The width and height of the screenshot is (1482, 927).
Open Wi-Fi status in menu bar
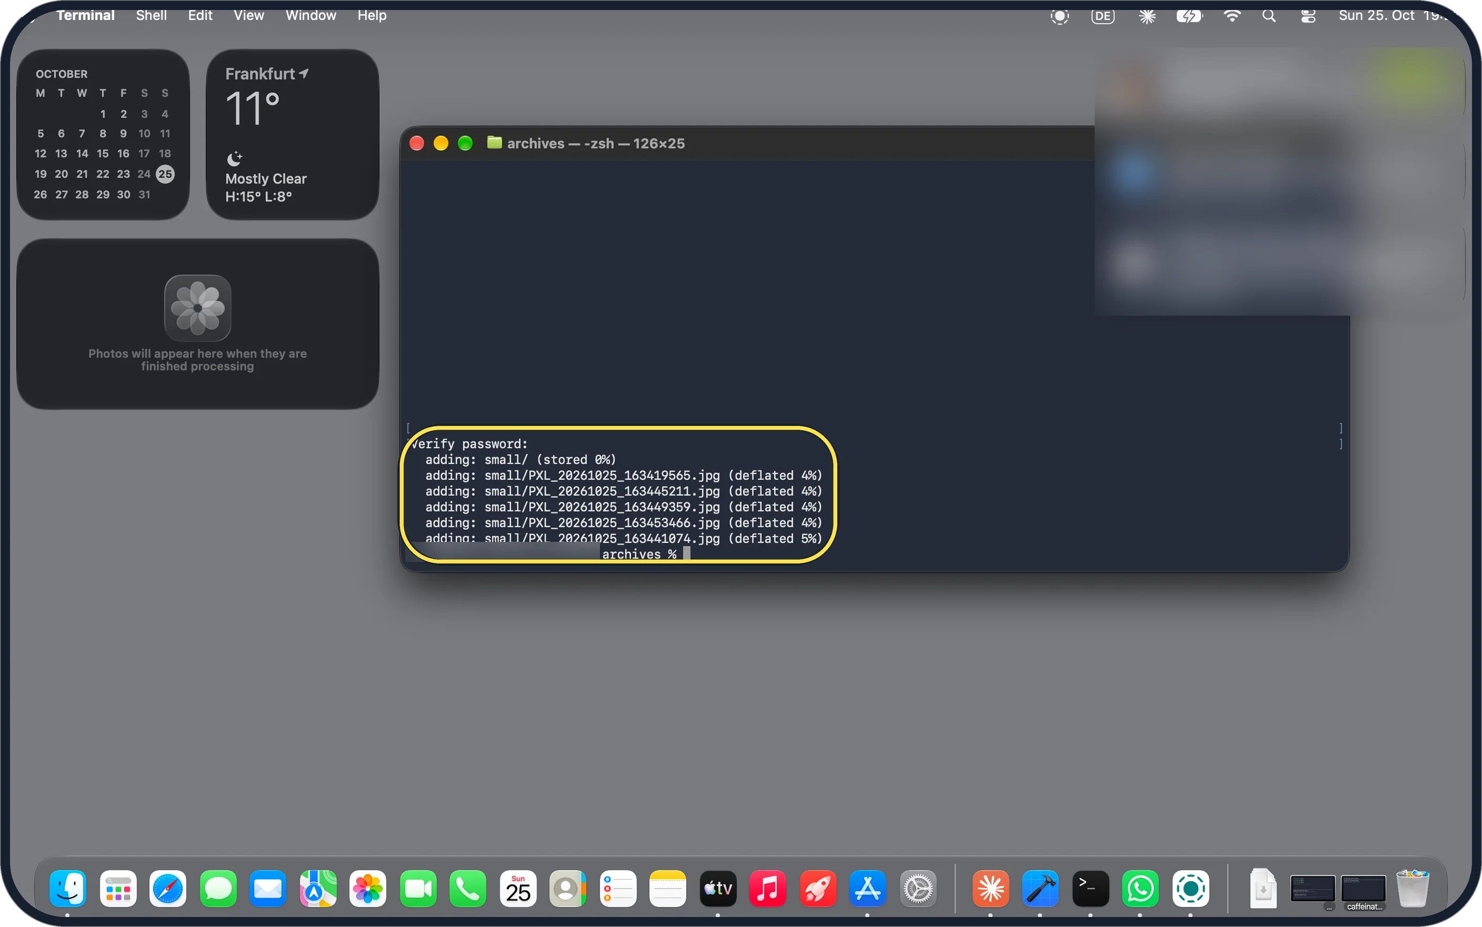pyautogui.click(x=1232, y=16)
